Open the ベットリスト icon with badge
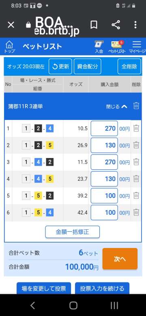146x316 pixels. tap(117, 47)
